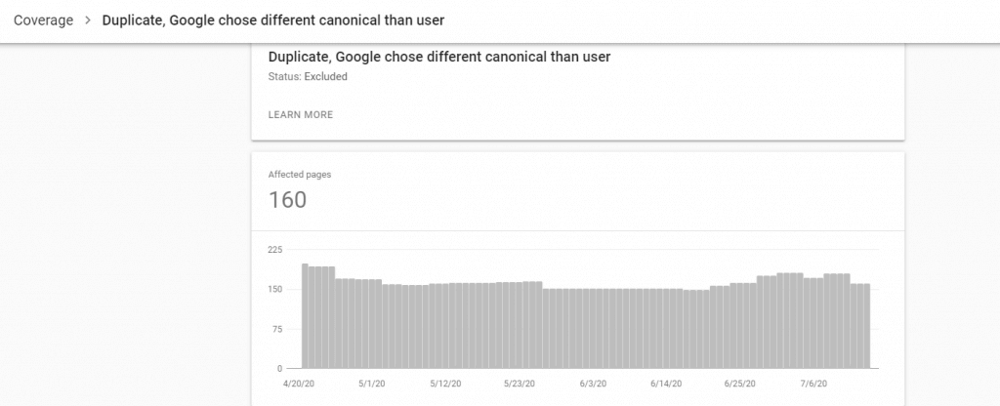Click the last bar in the chart
Screen dimensions: 1000x406
point(867,326)
